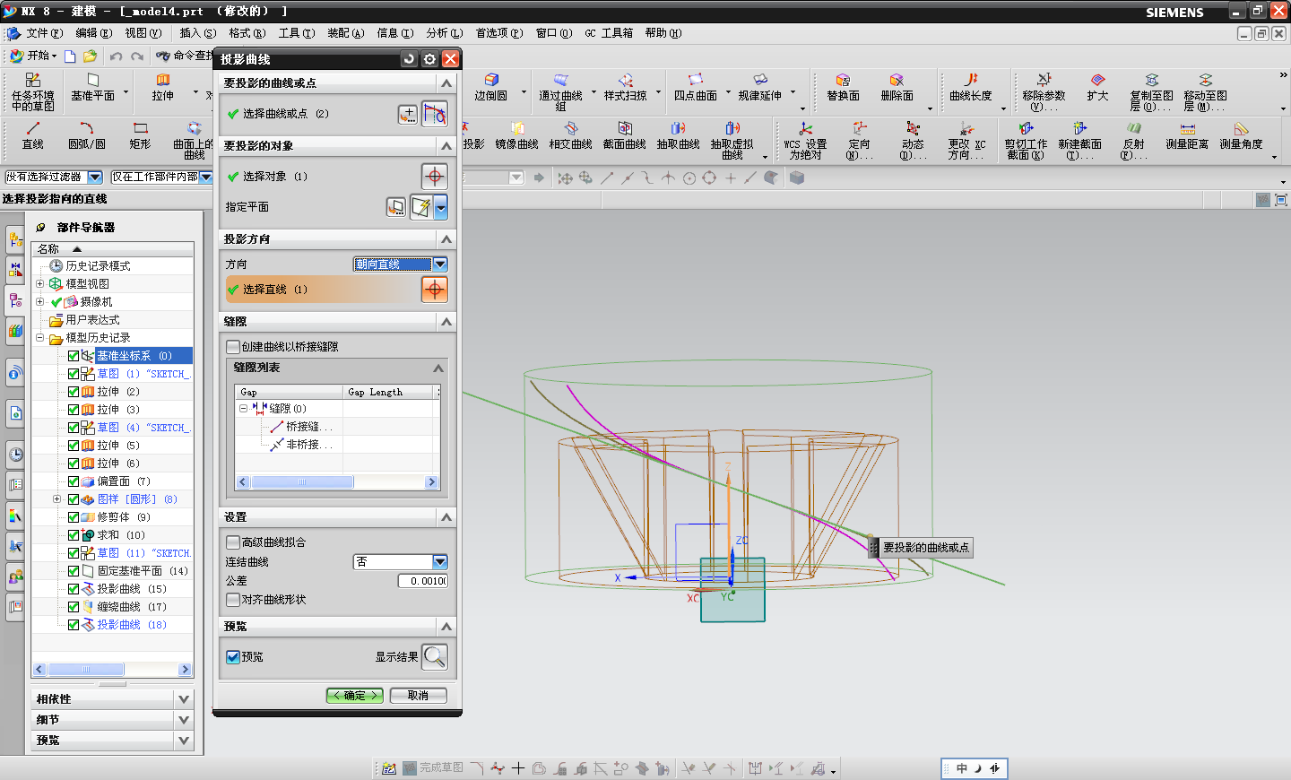The width and height of the screenshot is (1291, 780).
Task: Expand the 图样 [圆形] (8) tree node
Action: click(x=56, y=499)
